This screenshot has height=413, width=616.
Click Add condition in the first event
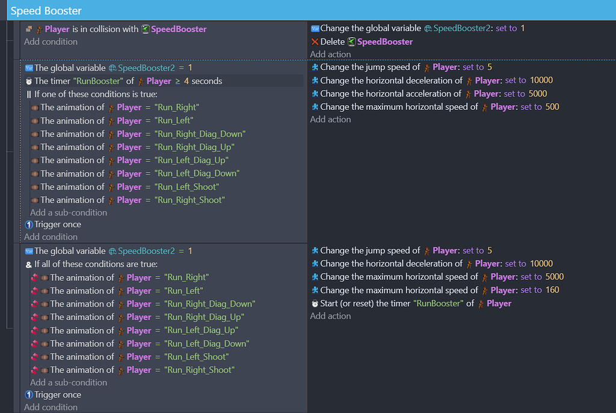point(51,42)
